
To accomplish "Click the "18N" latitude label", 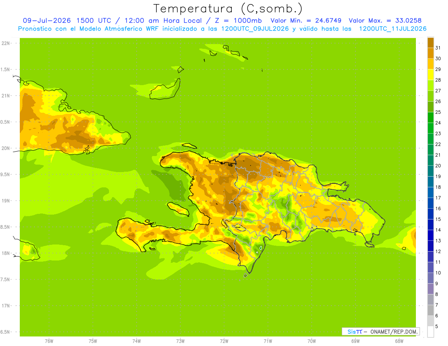I will point(6,253).
